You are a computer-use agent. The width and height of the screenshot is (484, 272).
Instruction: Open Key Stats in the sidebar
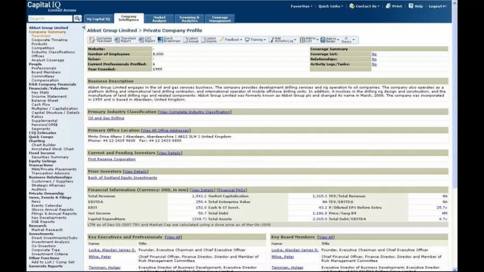click(x=40, y=92)
